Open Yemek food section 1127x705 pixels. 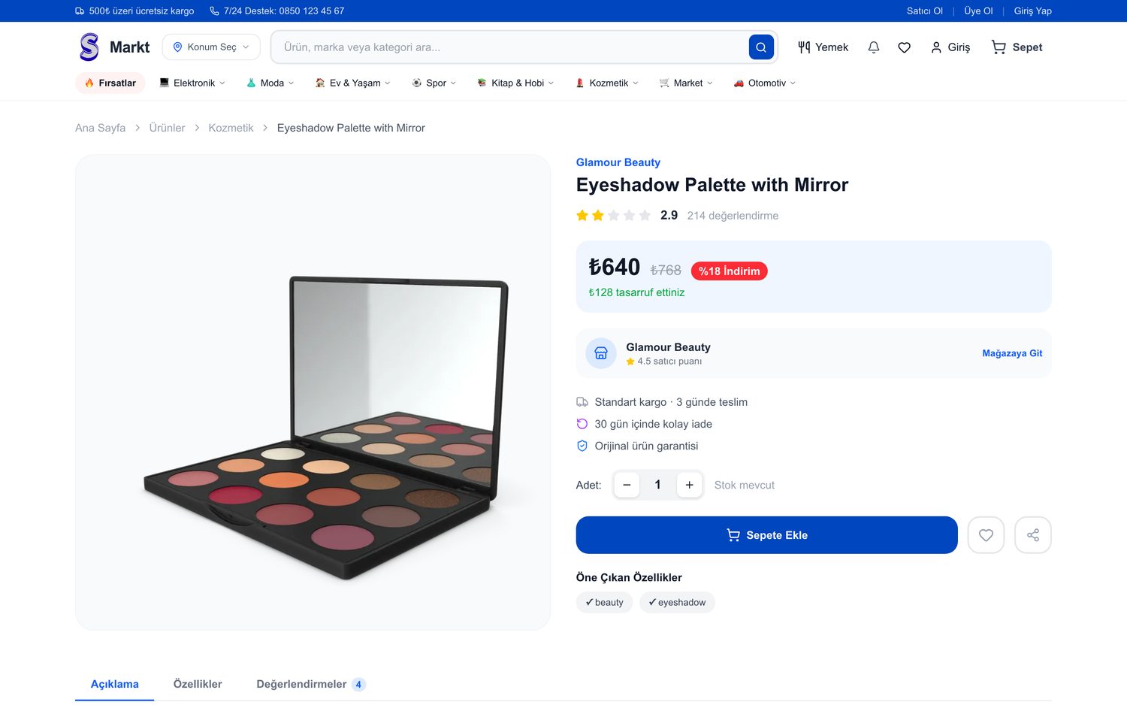(x=823, y=47)
